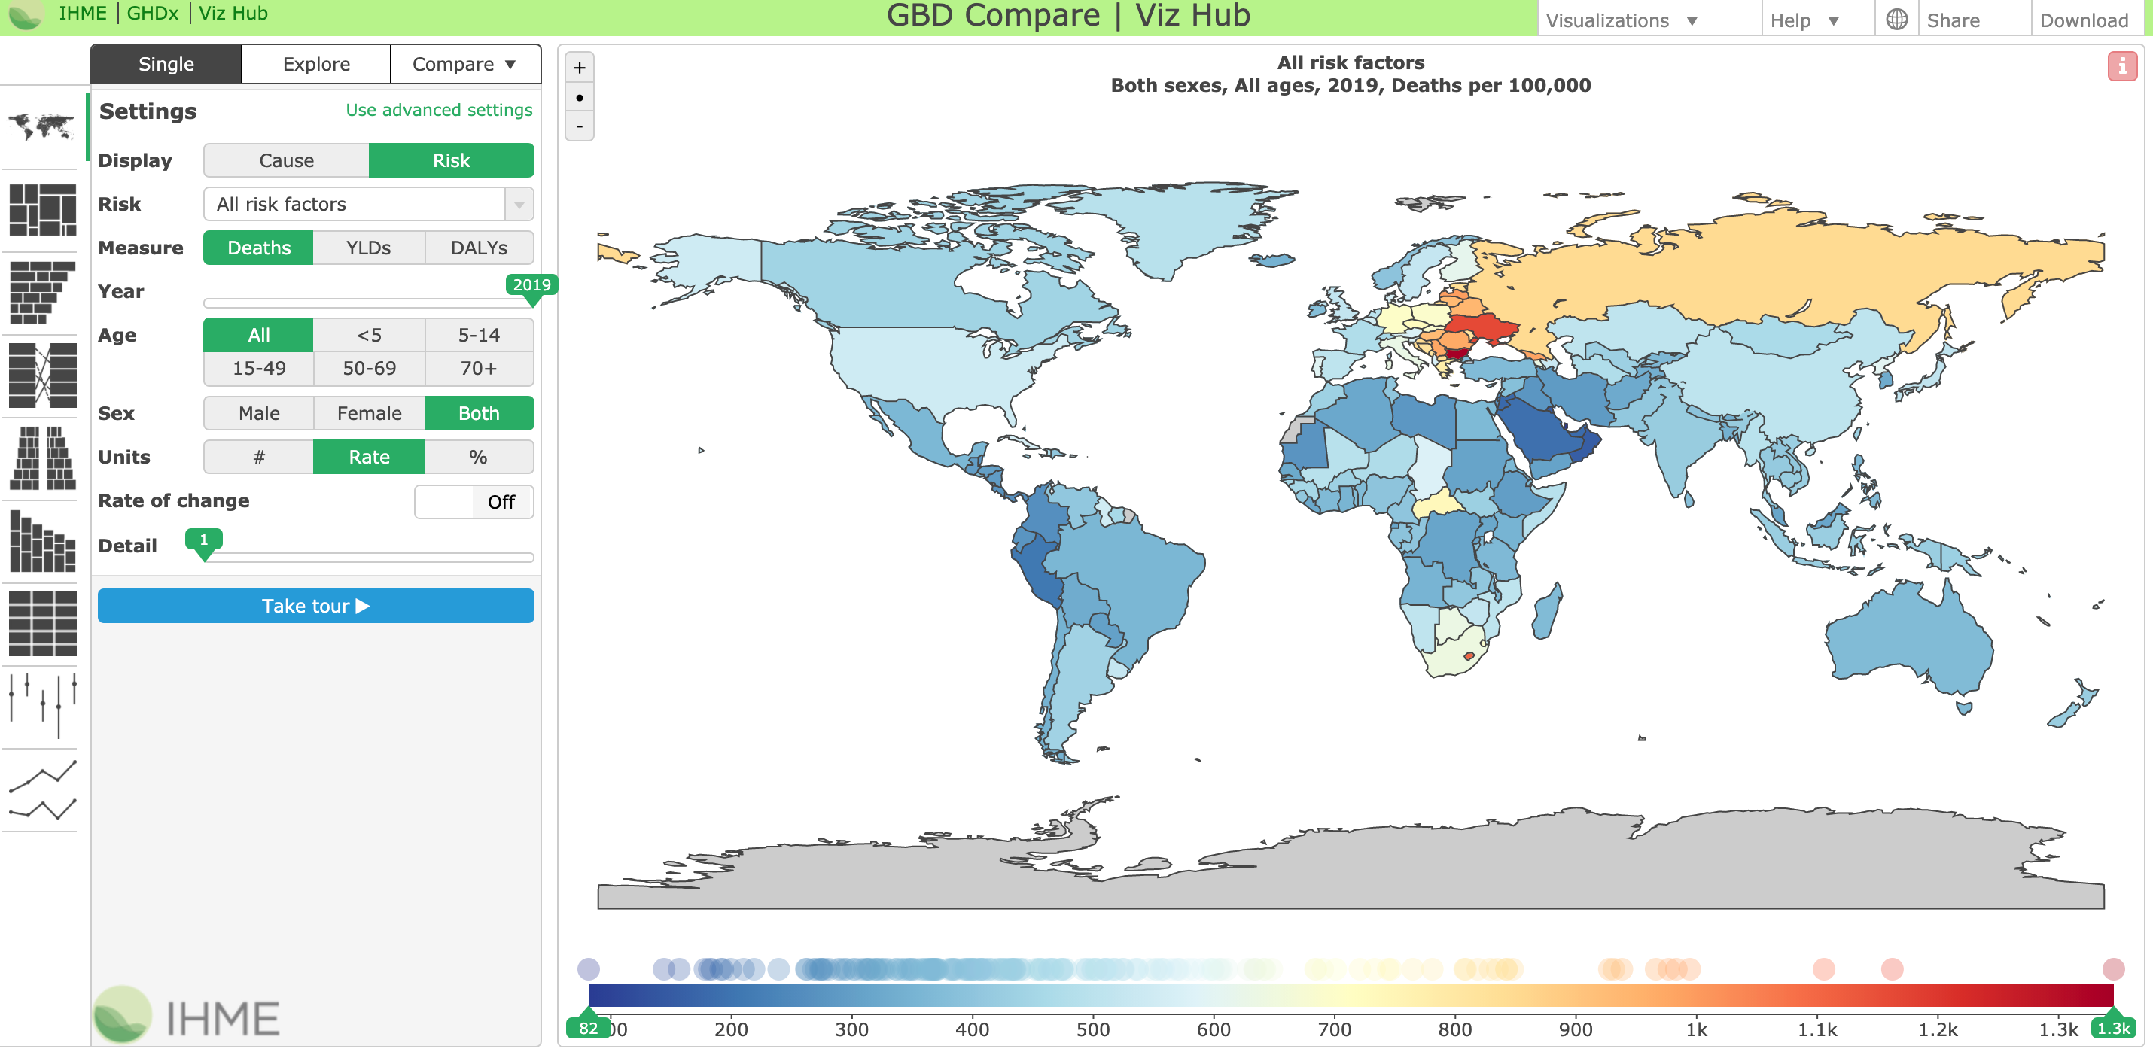Click the Use advanced settings link

[437, 110]
